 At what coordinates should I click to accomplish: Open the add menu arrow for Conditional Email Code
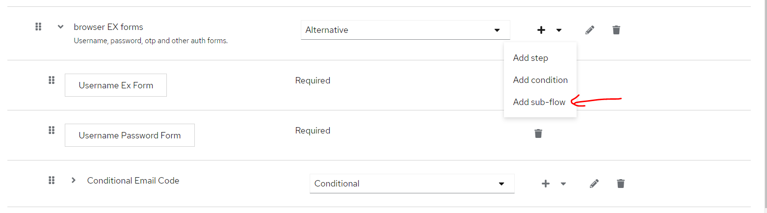[x=563, y=184]
